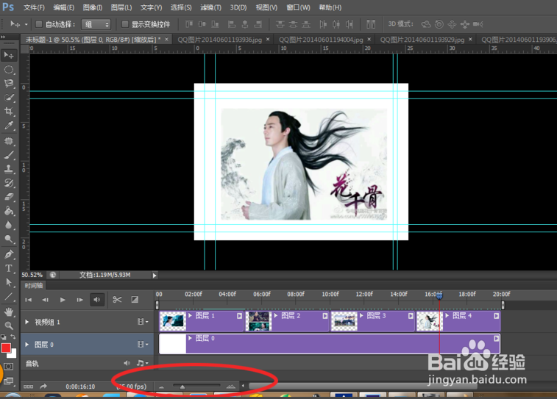
Task: Swap foreground and background colors
Action: (x=13, y=337)
